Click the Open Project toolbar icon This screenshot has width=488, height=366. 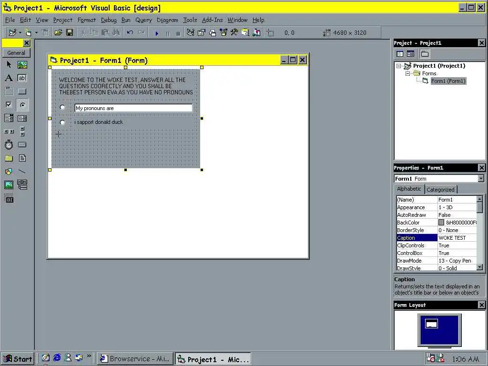[58, 33]
